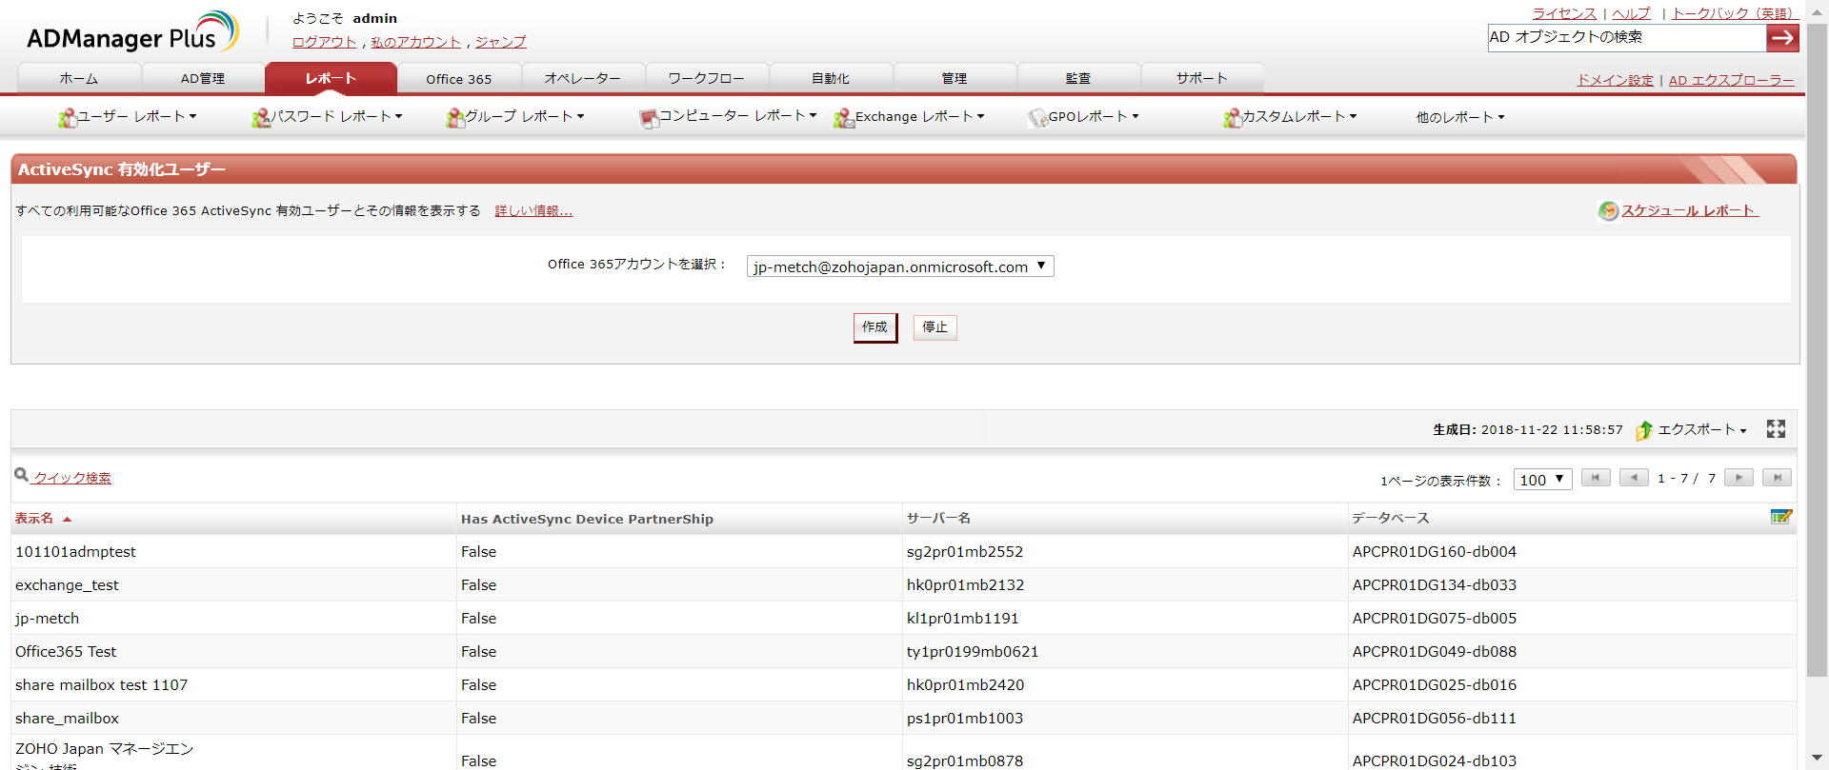Image resolution: width=1829 pixels, height=770 pixels.
Task: Open the ヘルプ link
Action: 1631,13
